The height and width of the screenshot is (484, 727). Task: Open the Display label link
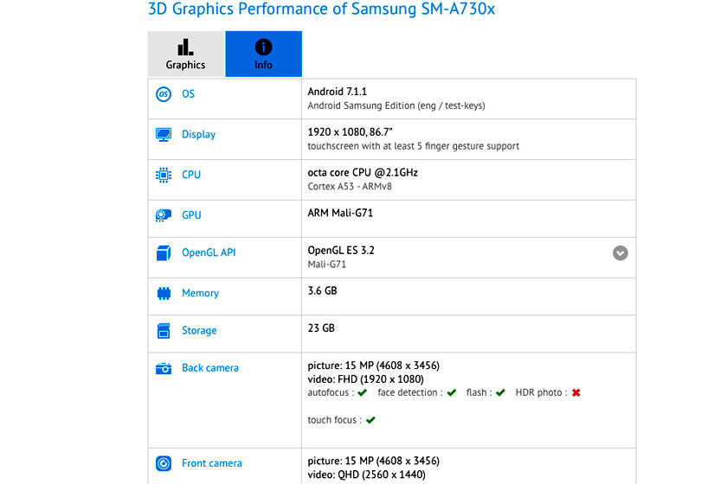(x=198, y=135)
